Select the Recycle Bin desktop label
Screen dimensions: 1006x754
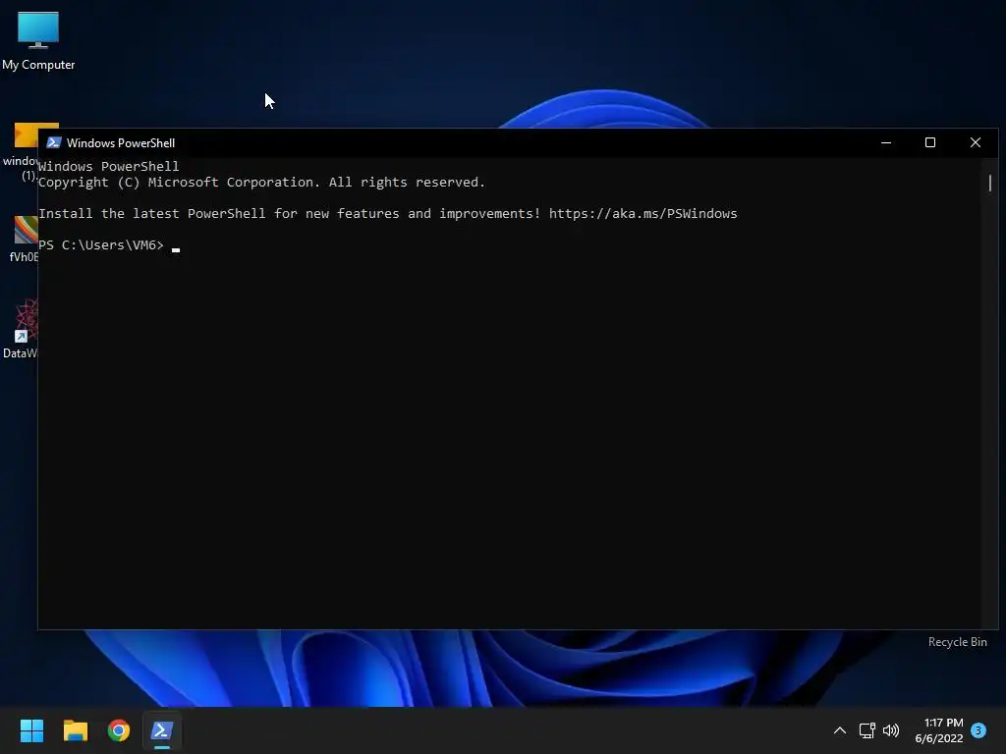pos(957,642)
